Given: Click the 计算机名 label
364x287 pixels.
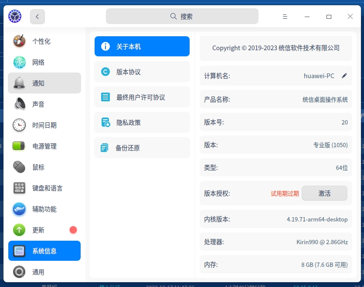Looking at the screenshot, I should point(217,76).
